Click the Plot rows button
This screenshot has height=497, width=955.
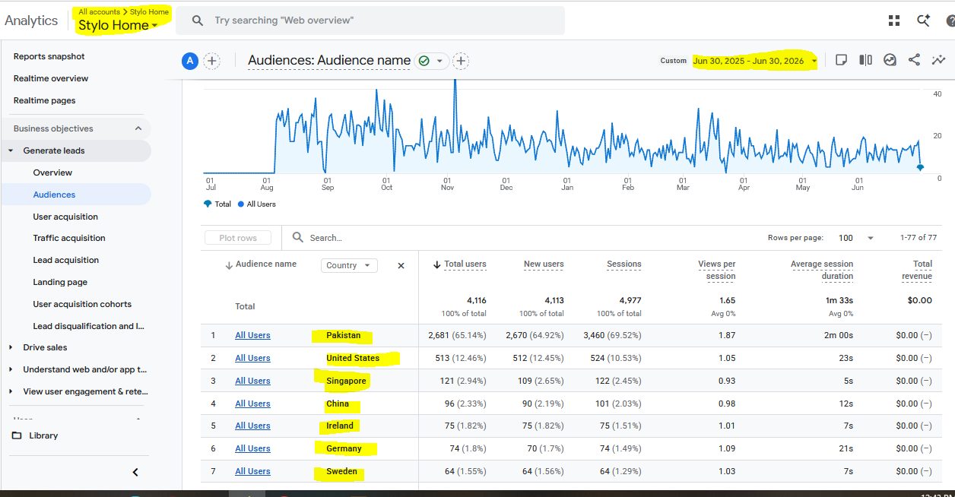pyautogui.click(x=238, y=238)
